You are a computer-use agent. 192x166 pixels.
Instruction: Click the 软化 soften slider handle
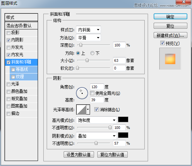tap(77, 68)
